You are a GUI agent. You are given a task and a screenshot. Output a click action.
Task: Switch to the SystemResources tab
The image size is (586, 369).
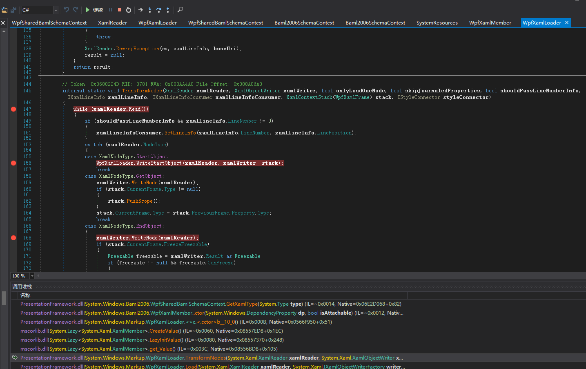[x=437, y=23]
